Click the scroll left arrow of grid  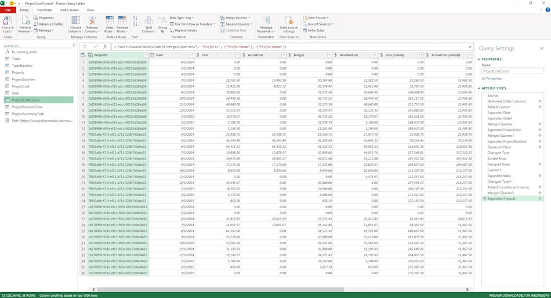tap(93, 289)
